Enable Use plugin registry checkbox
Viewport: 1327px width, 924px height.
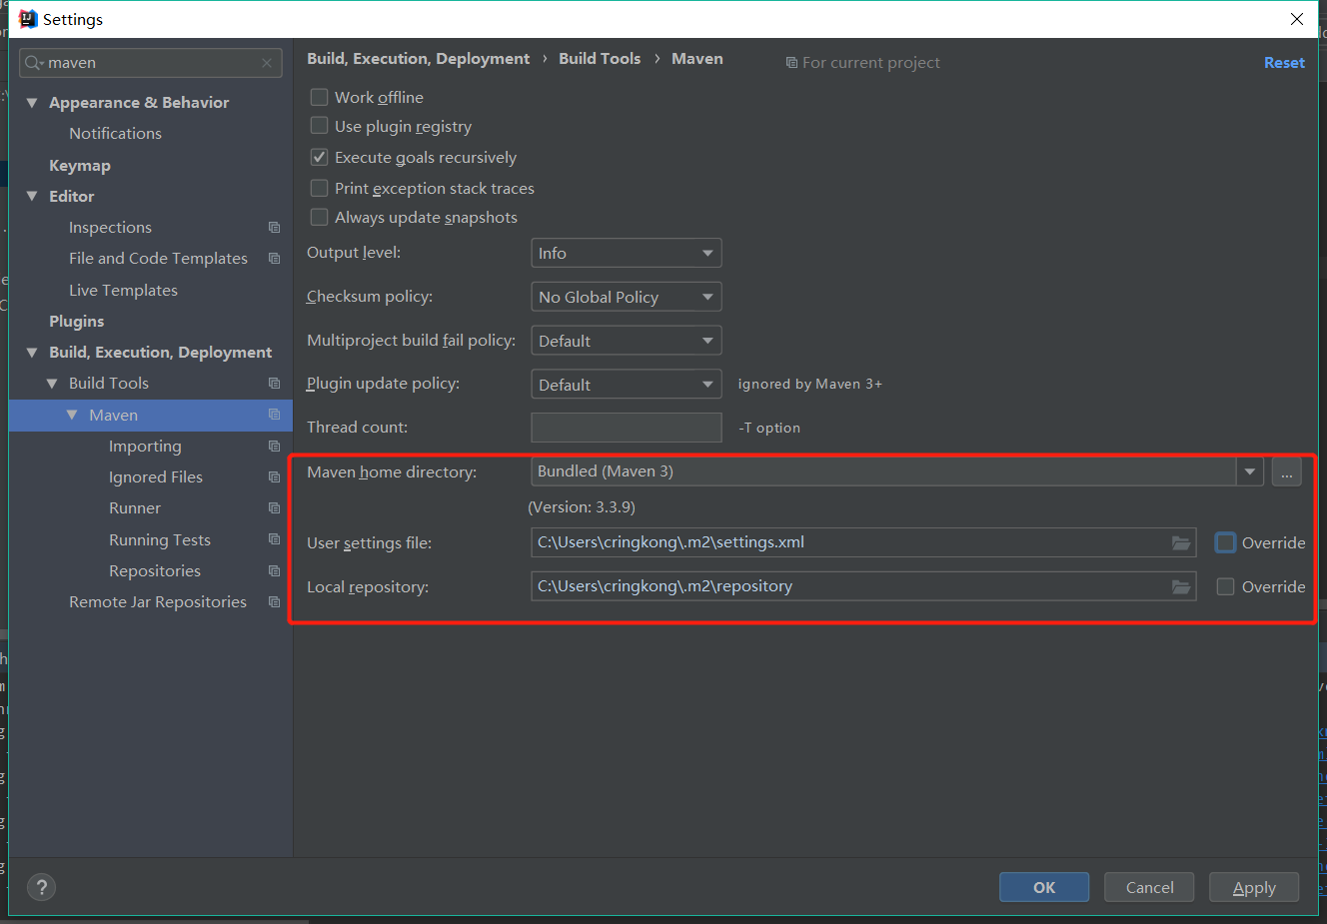(x=319, y=126)
